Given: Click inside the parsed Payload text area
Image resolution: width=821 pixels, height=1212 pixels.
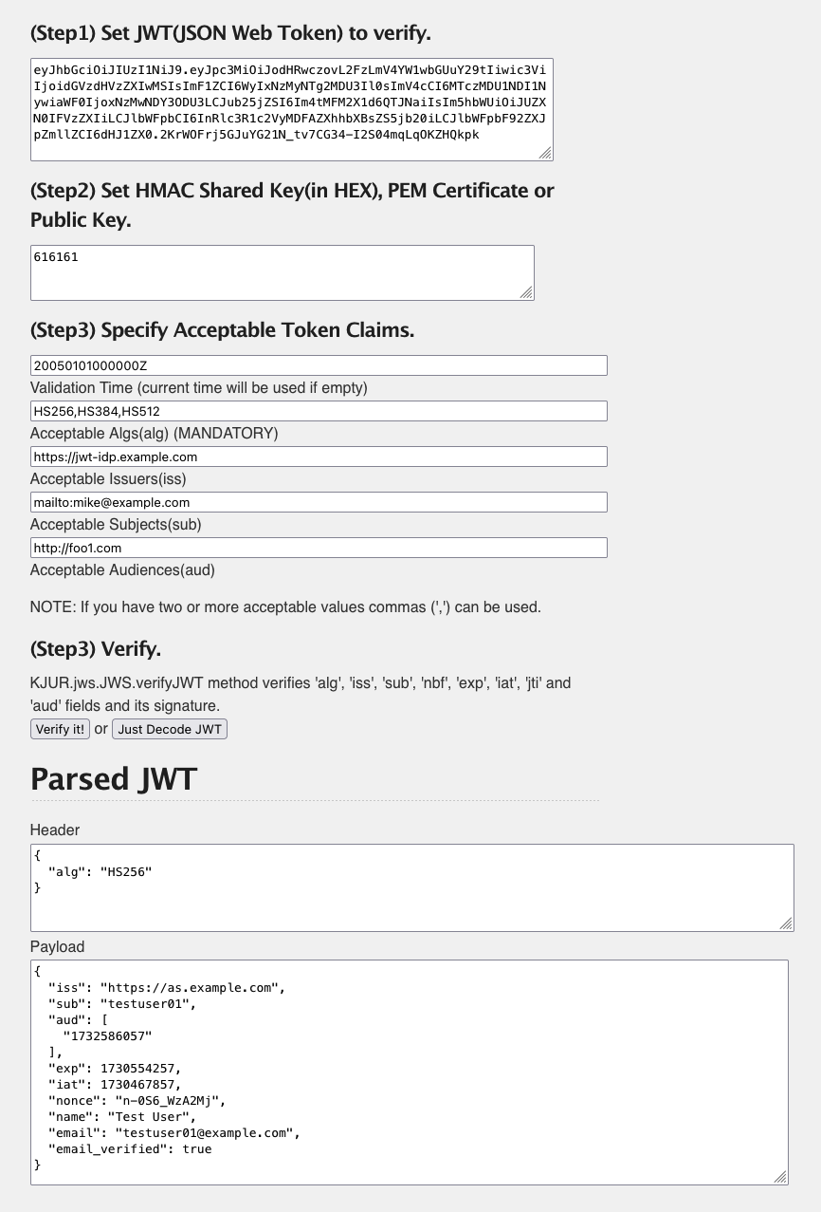Looking at the screenshot, I should pos(410,1072).
